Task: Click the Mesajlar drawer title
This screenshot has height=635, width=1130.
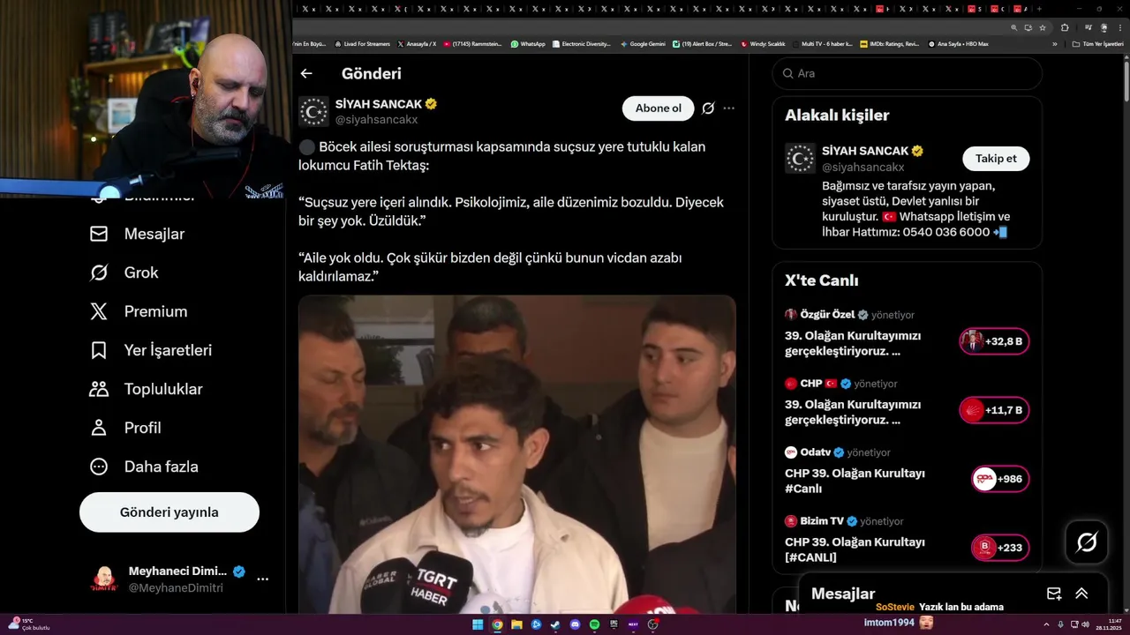Action: 843,594
